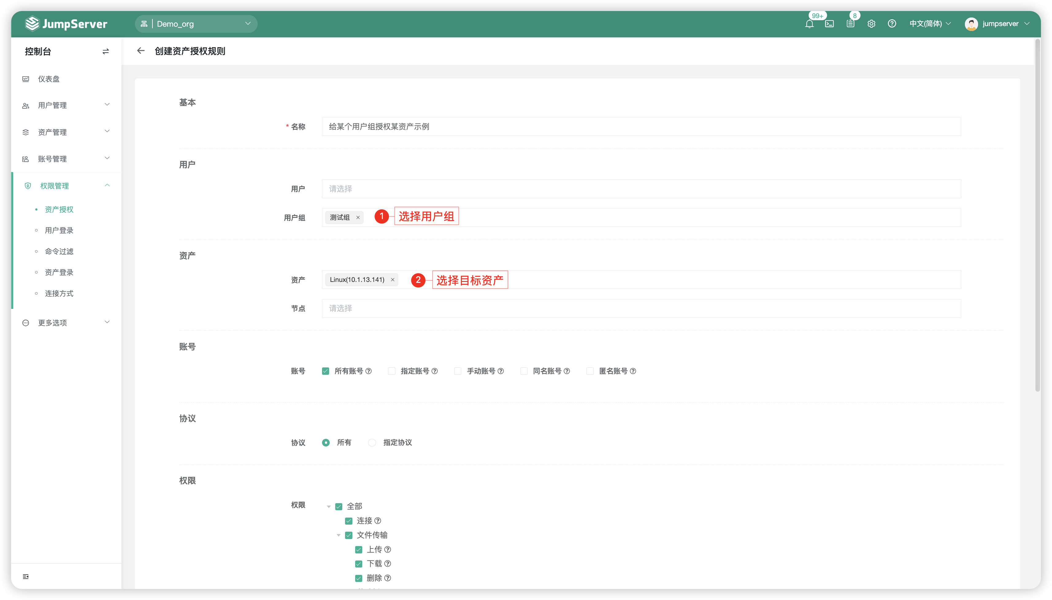Image resolution: width=1052 pixels, height=600 pixels.
Task: Open the notifications bell icon
Action: (809, 24)
